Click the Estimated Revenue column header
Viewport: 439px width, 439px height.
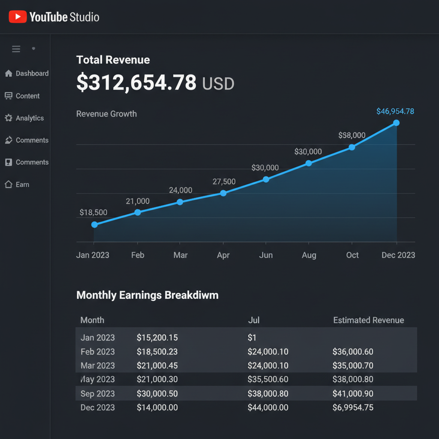pos(368,320)
